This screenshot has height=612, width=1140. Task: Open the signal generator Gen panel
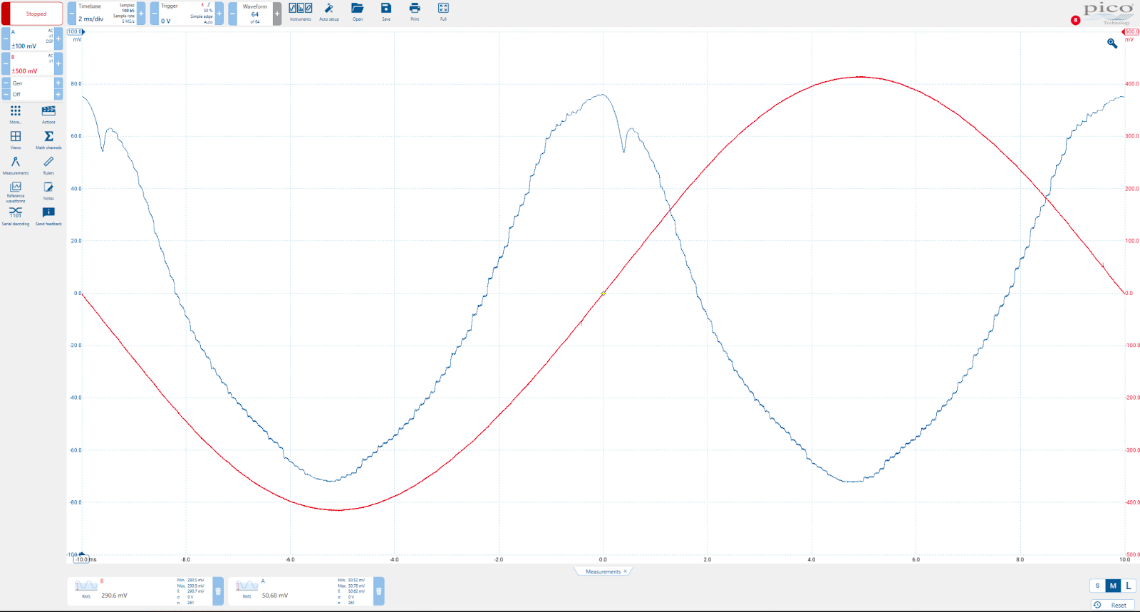(32, 83)
